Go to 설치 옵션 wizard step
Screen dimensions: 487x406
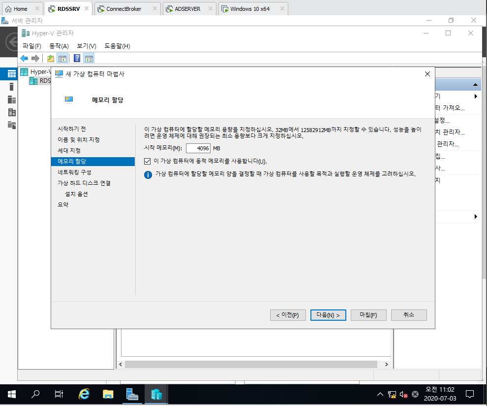coord(76,194)
